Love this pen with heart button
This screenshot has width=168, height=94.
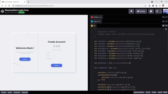(131, 11)
